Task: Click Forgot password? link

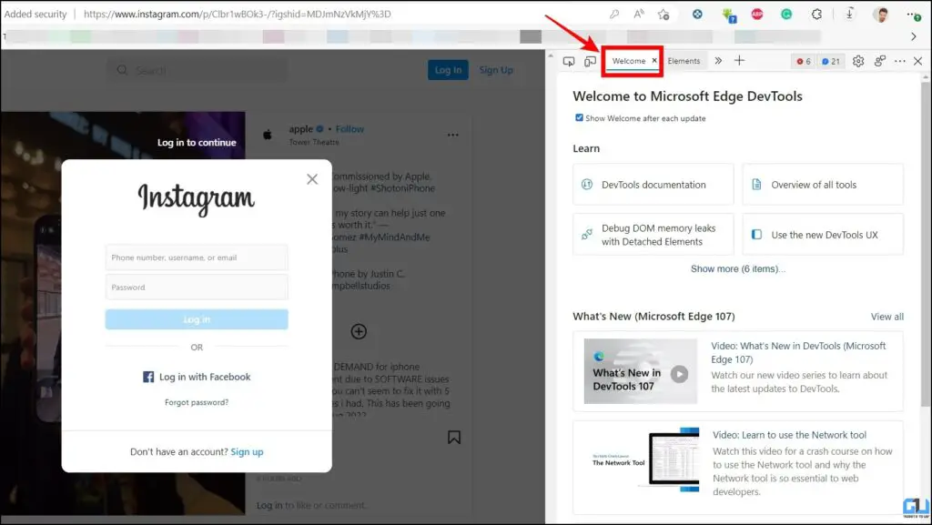Action: [x=197, y=403]
